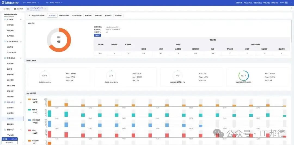Open 实时会话 in sidebar
The image size is (294, 145).
click(x=10, y=108)
